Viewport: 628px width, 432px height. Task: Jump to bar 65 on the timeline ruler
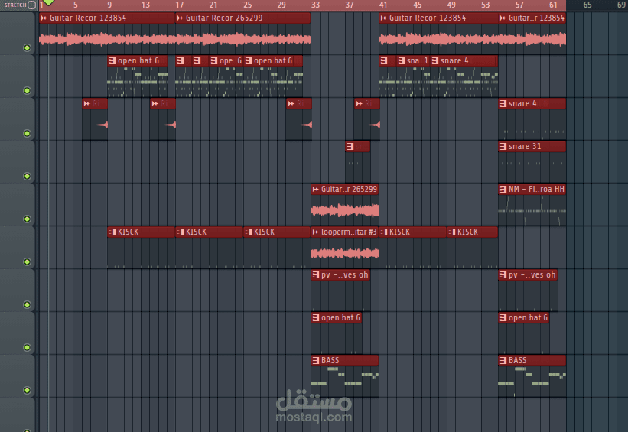click(587, 5)
